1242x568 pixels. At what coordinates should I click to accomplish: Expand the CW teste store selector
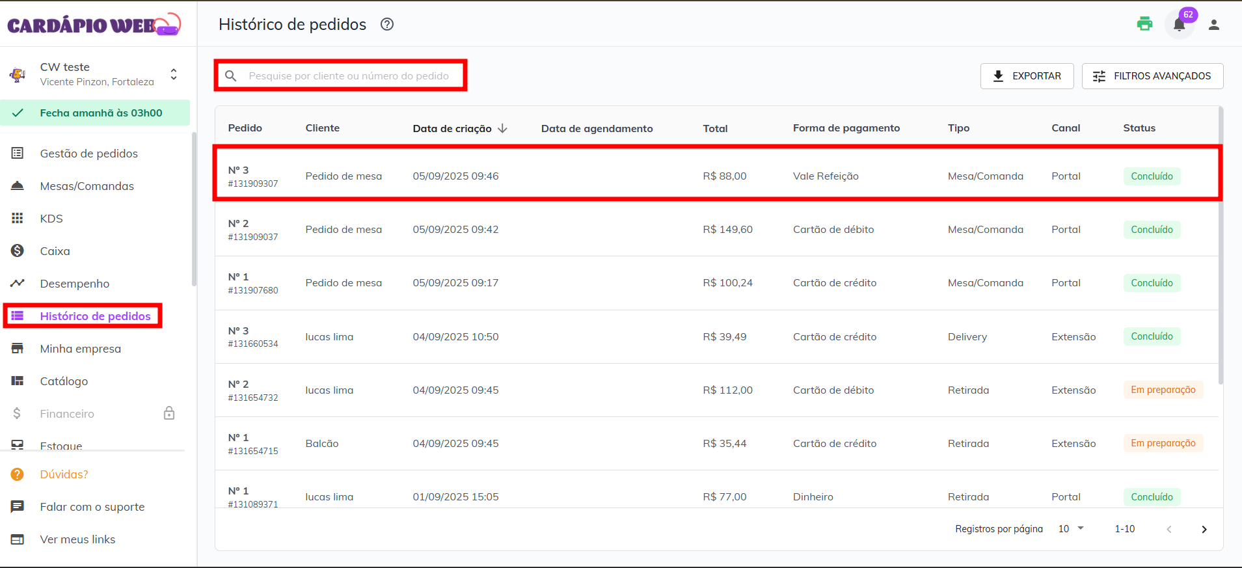(174, 74)
